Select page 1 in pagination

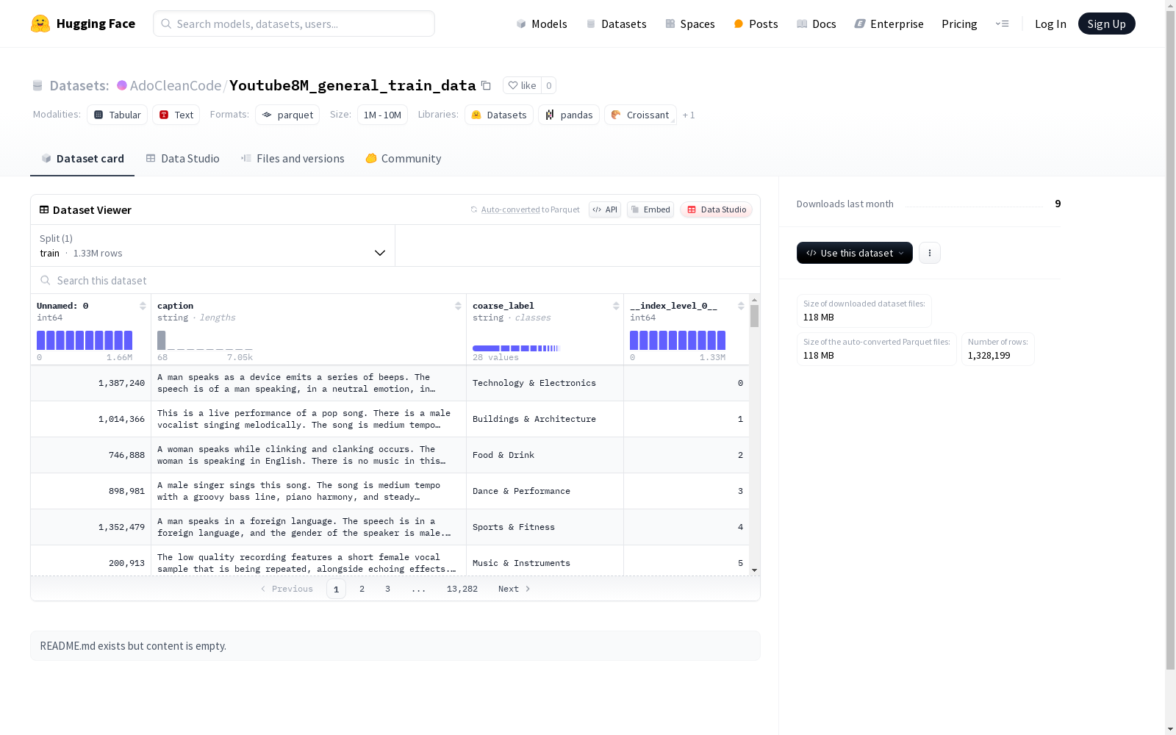[x=336, y=589]
